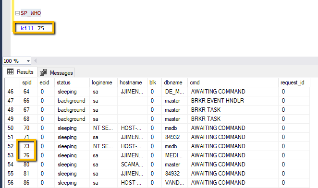
Task: Switch to the Messages tab
Action: pos(56,72)
